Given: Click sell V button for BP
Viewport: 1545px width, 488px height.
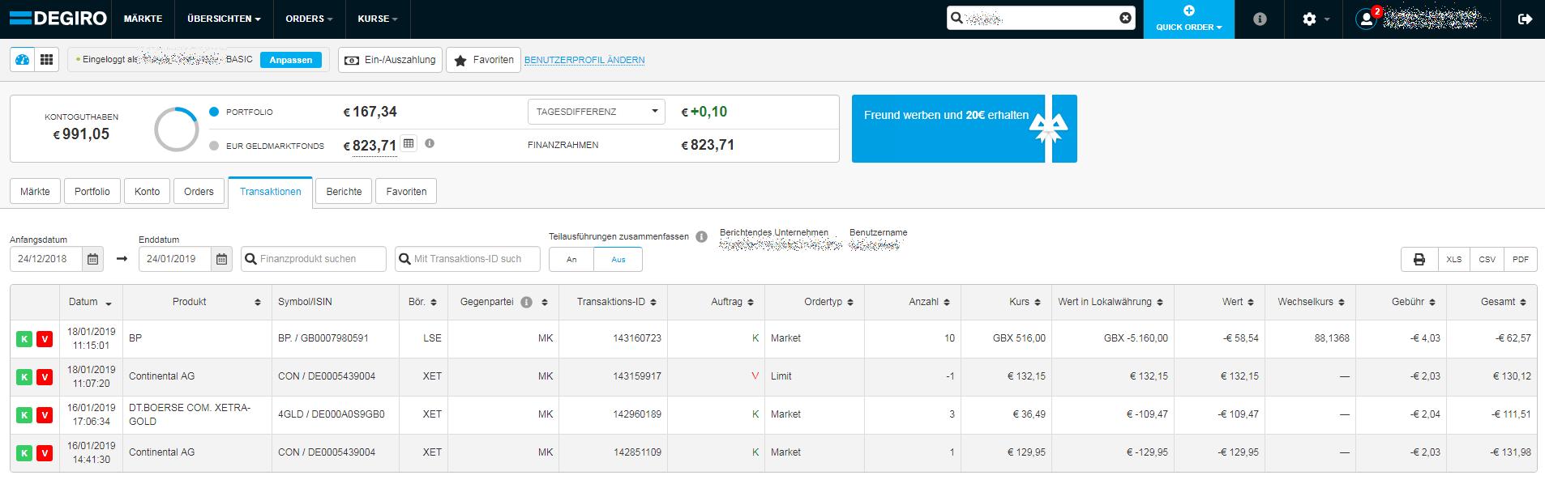Looking at the screenshot, I should tap(45, 338).
